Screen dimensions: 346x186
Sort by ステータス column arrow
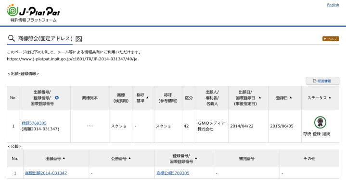click(330, 98)
